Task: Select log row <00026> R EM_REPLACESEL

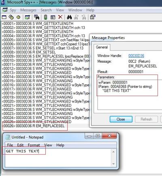Action: click(33, 126)
